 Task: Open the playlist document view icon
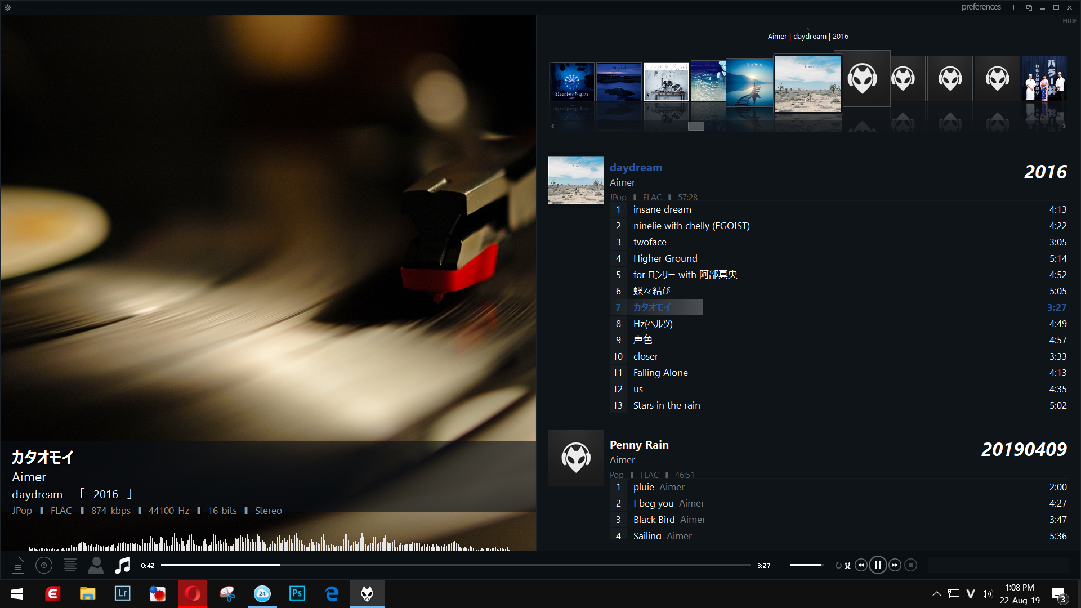[x=18, y=565]
